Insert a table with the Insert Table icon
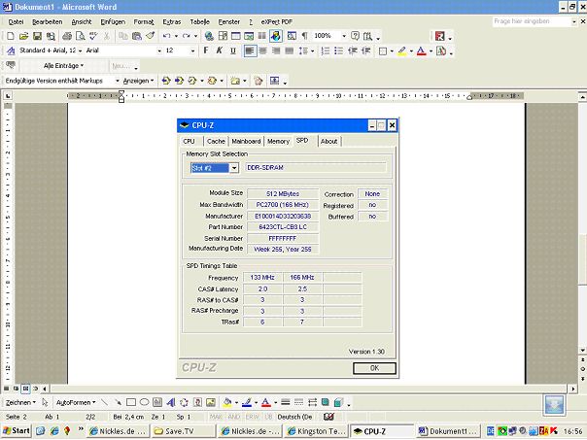Screen dimensions: 587x440 pyautogui.click(x=236, y=36)
